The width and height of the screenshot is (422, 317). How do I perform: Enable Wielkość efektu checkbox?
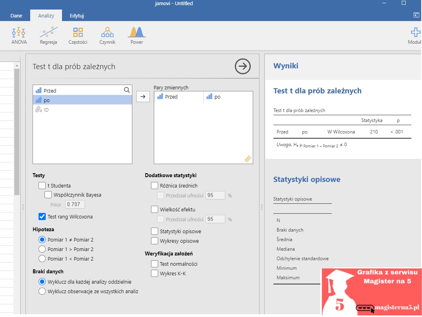tap(155, 209)
